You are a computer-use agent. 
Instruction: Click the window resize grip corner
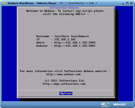132,105
